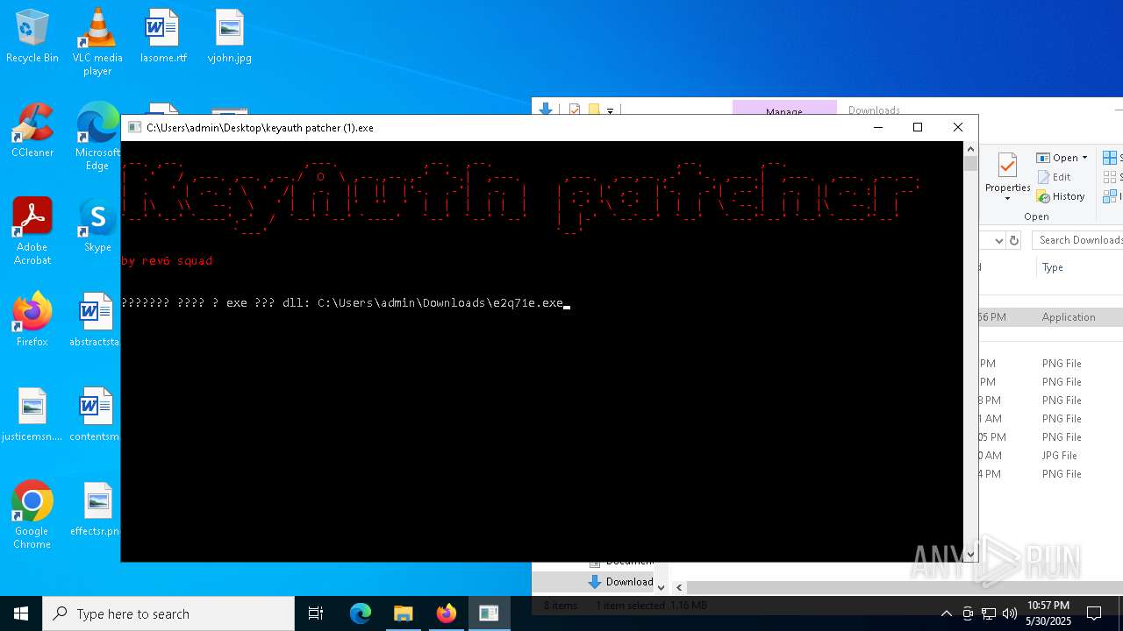Launch Firefox from the desktop
Viewport: 1123px width, 631px height.
32,321
